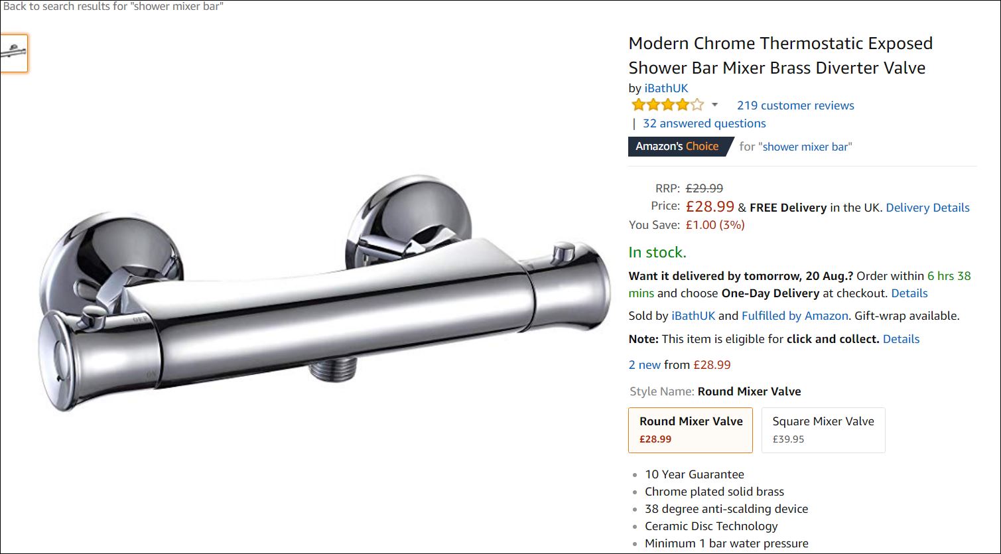Screen dimensions: 1001x554
Task: Open the 32 answered questions link
Action: pyautogui.click(x=704, y=123)
